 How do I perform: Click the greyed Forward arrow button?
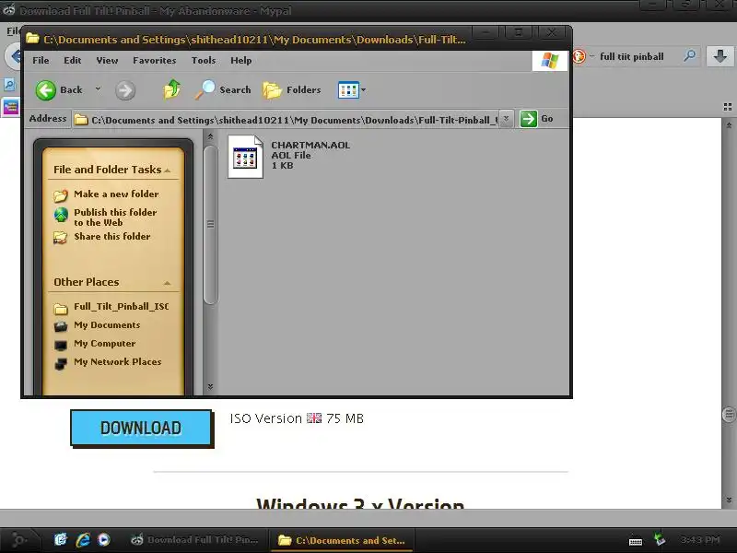pos(125,90)
